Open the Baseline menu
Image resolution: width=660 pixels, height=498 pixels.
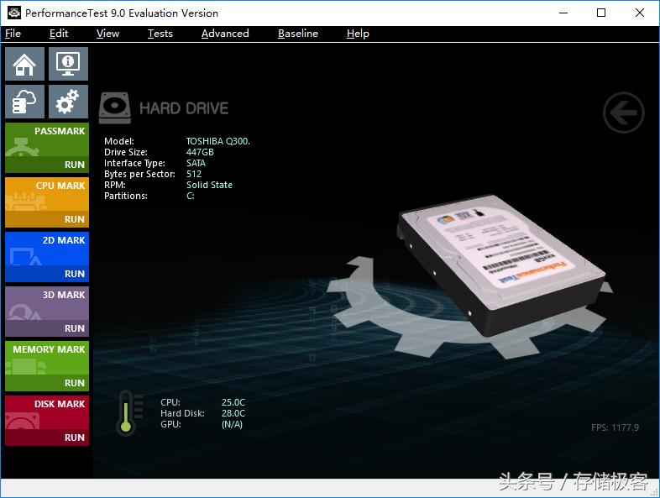tap(298, 34)
